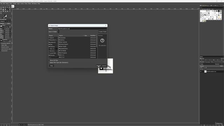Open the QuixelLibrary folder row

coord(78,49)
